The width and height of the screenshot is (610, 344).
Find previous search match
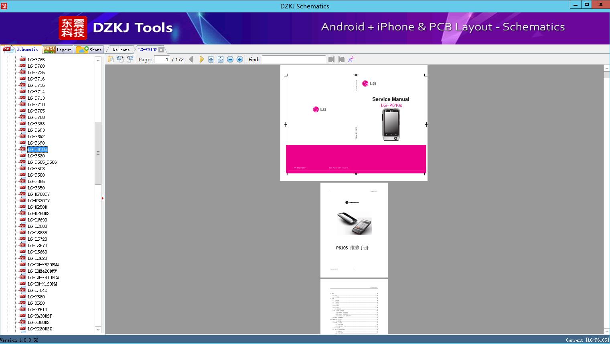[x=331, y=59]
